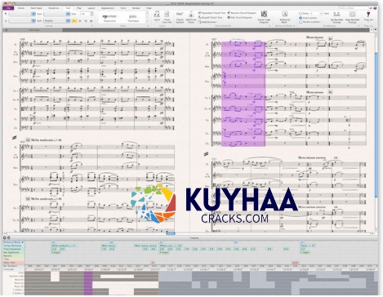Expand the Rehearsal Marks timeline dropdown arrow

[23, 242]
